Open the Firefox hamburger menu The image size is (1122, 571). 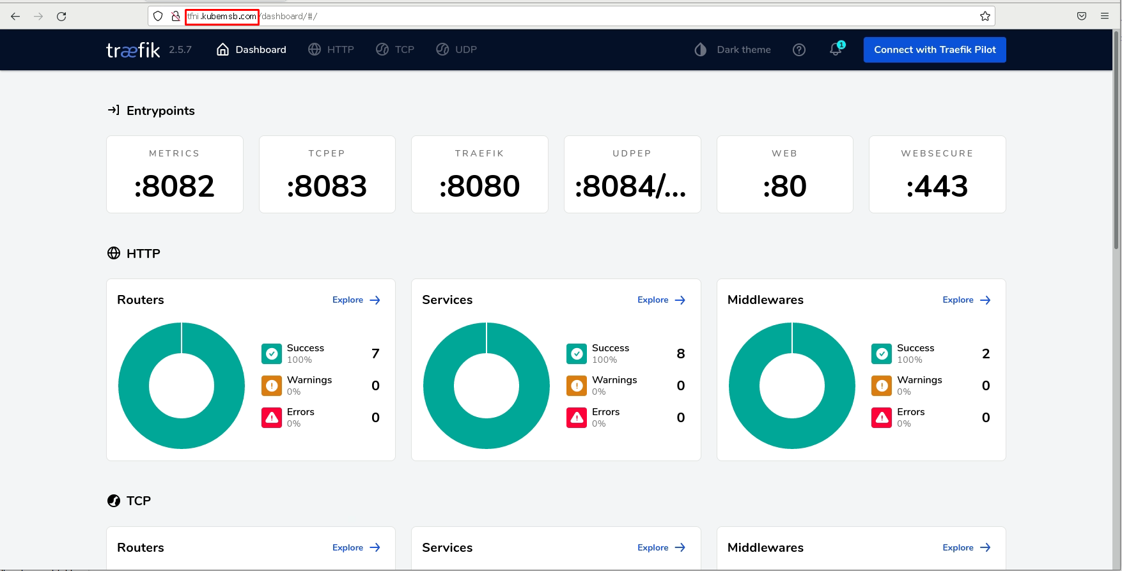(1105, 16)
